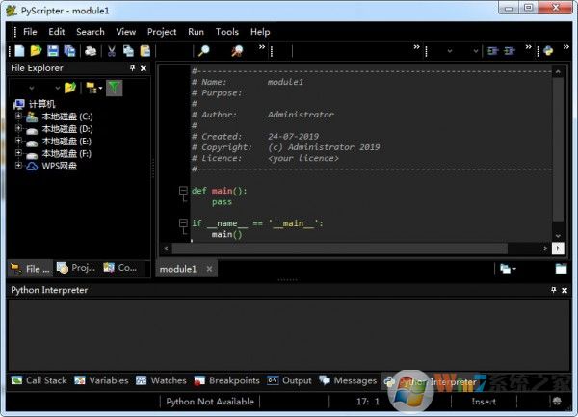This screenshot has width=578, height=417.
Task: Expand the 本地磁盘 (C:) tree node
Action: 17,117
